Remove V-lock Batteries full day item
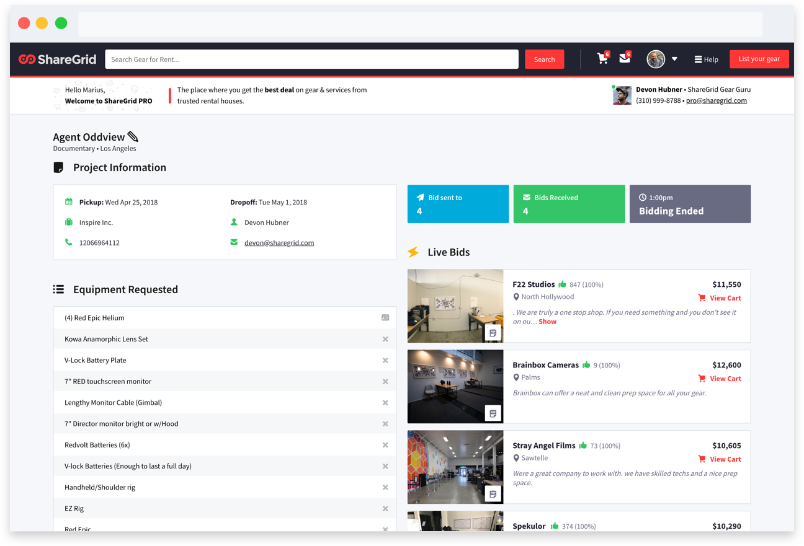The height and width of the screenshot is (546, 804). (385, 466)
